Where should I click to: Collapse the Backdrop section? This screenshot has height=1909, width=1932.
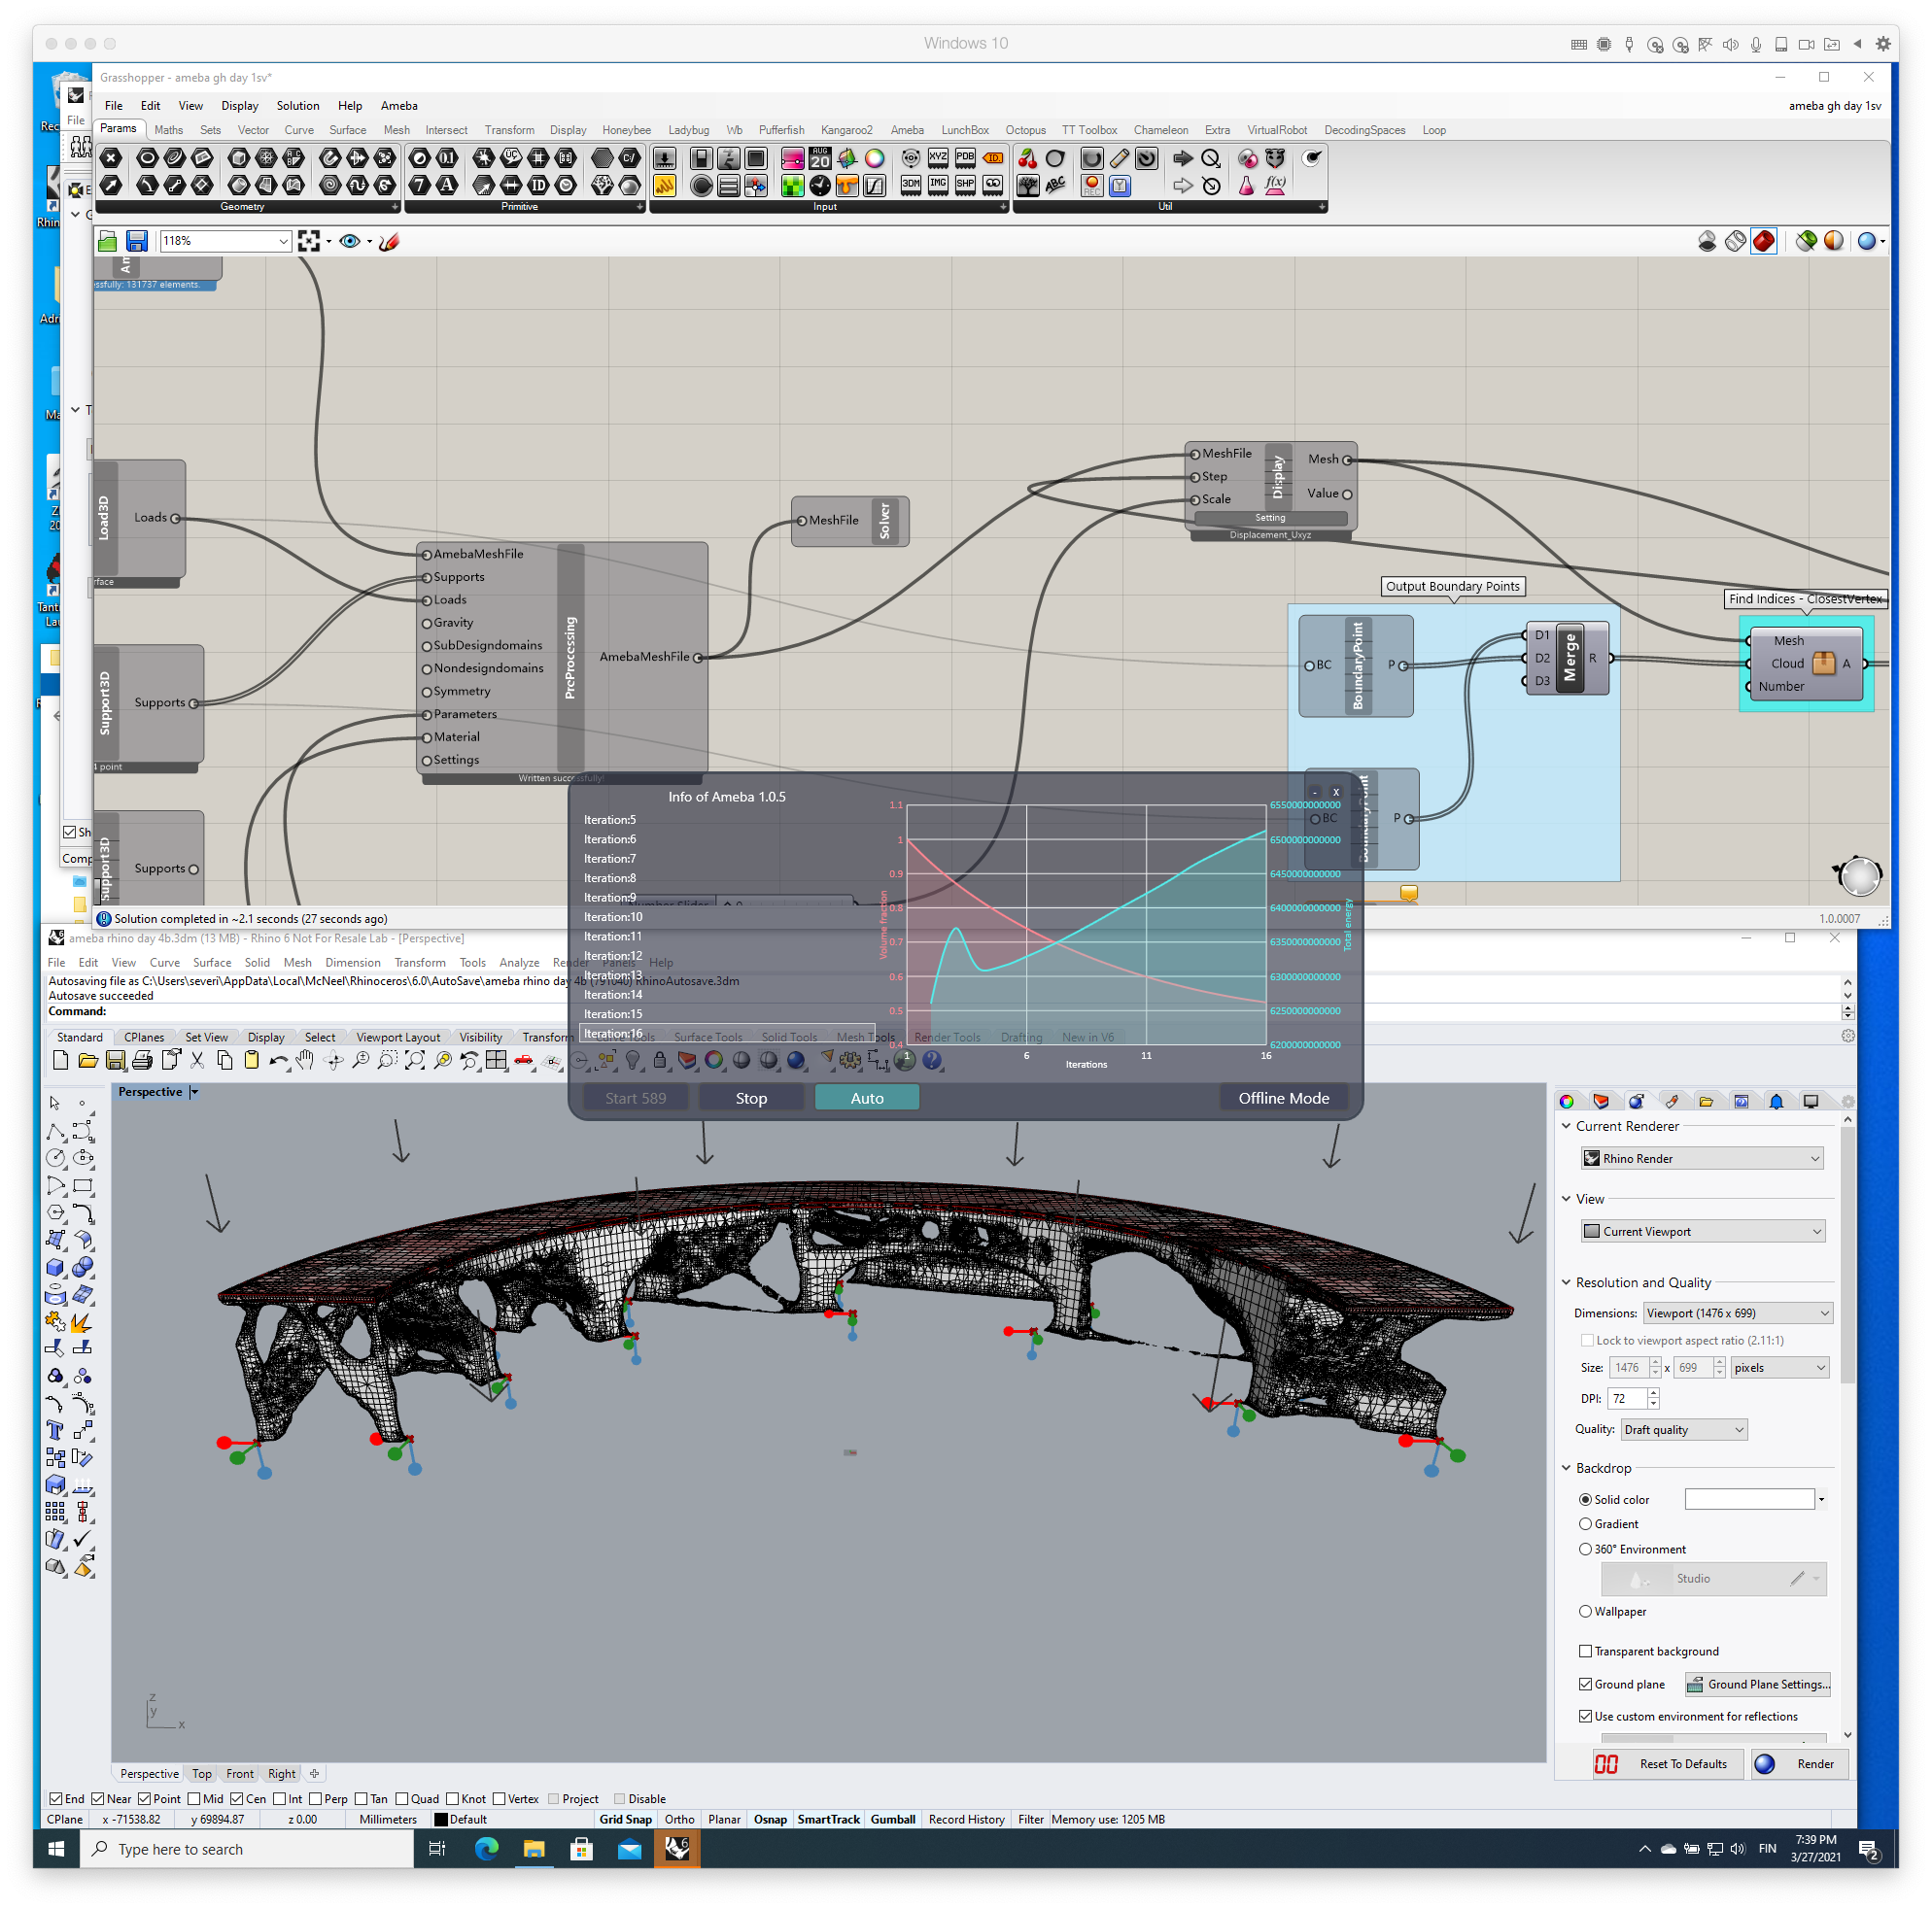(x=1567, y=1467)
